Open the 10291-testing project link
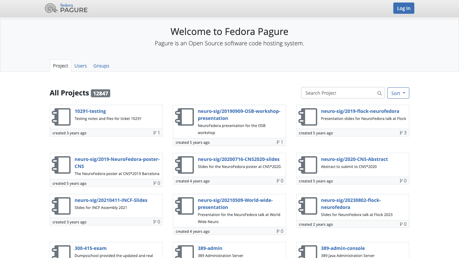This screenshot has width=459, height=258. click(x=90, y=111)
